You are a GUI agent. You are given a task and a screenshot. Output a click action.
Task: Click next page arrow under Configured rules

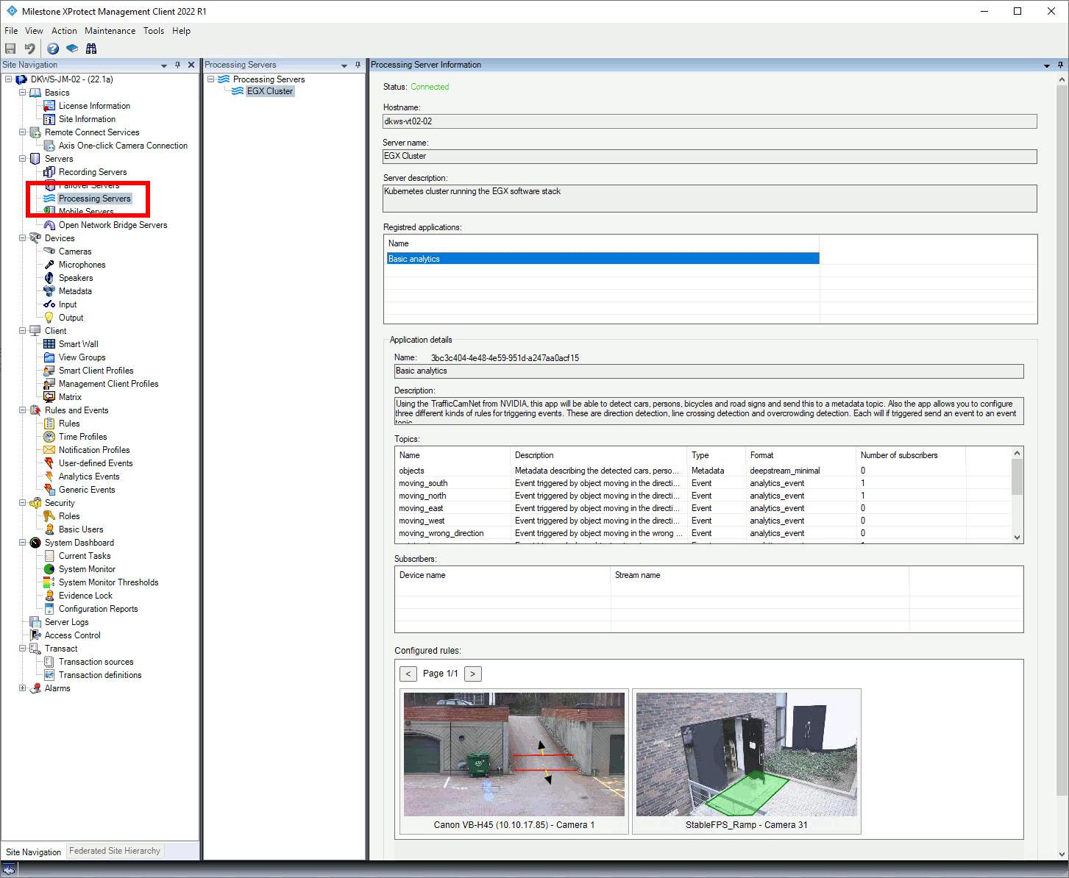472,674
